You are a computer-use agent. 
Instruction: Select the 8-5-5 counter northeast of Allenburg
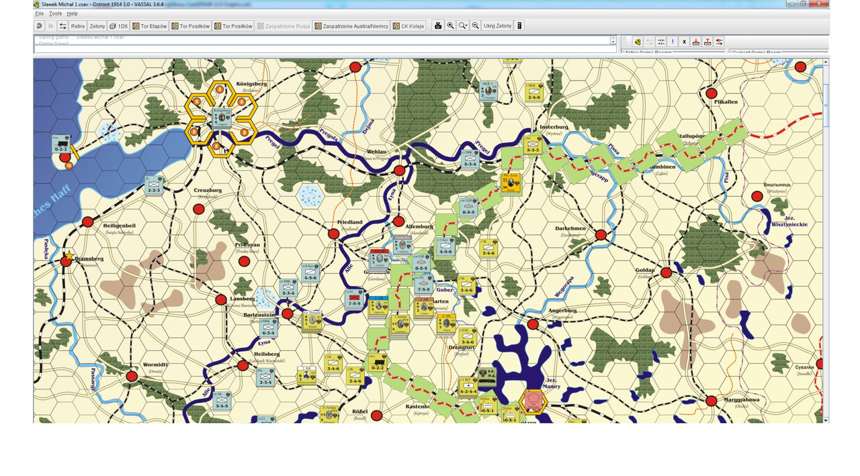[467, 207]
